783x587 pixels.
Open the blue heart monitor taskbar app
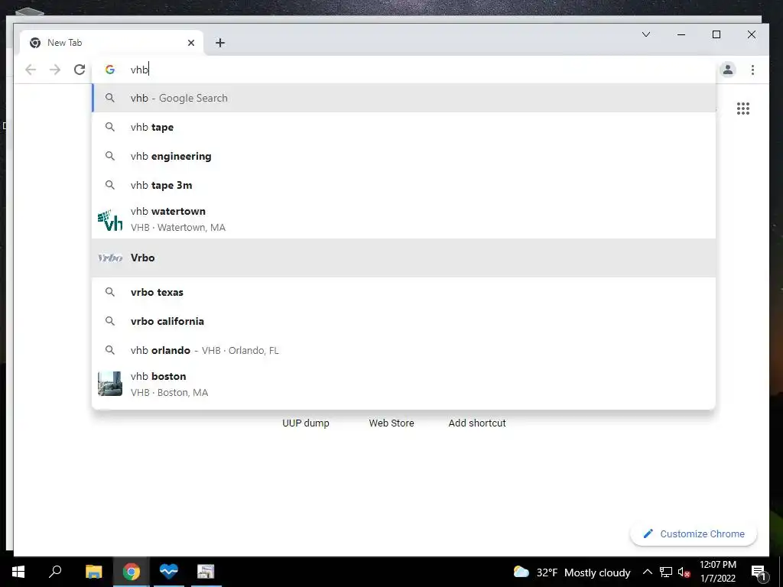click(x=169, y=572)
